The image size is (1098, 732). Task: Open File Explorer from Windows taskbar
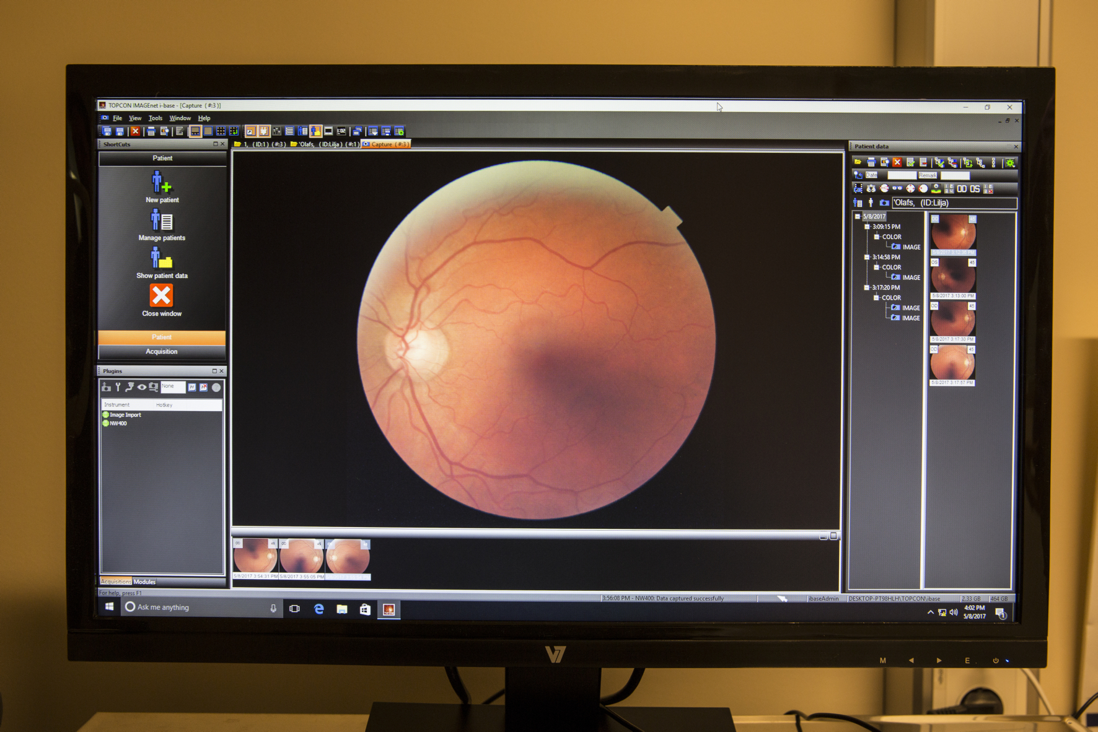click(x=341, y=609)
